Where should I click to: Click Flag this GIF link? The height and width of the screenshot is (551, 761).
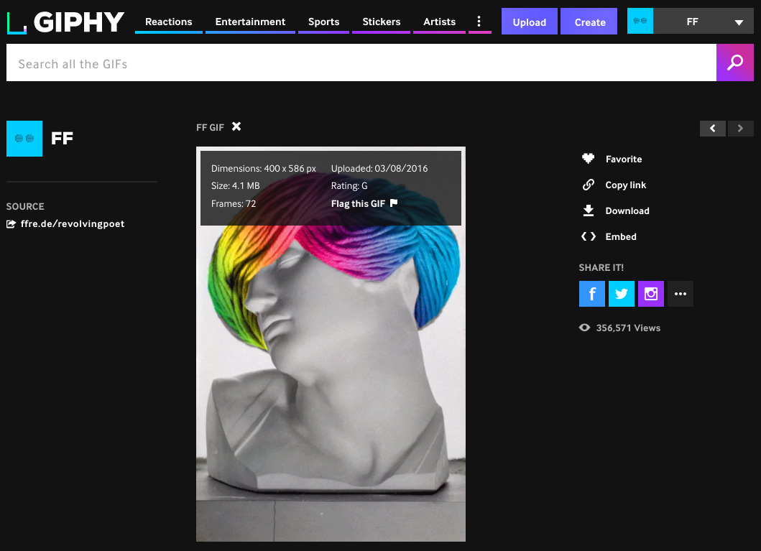click(358, 204)
